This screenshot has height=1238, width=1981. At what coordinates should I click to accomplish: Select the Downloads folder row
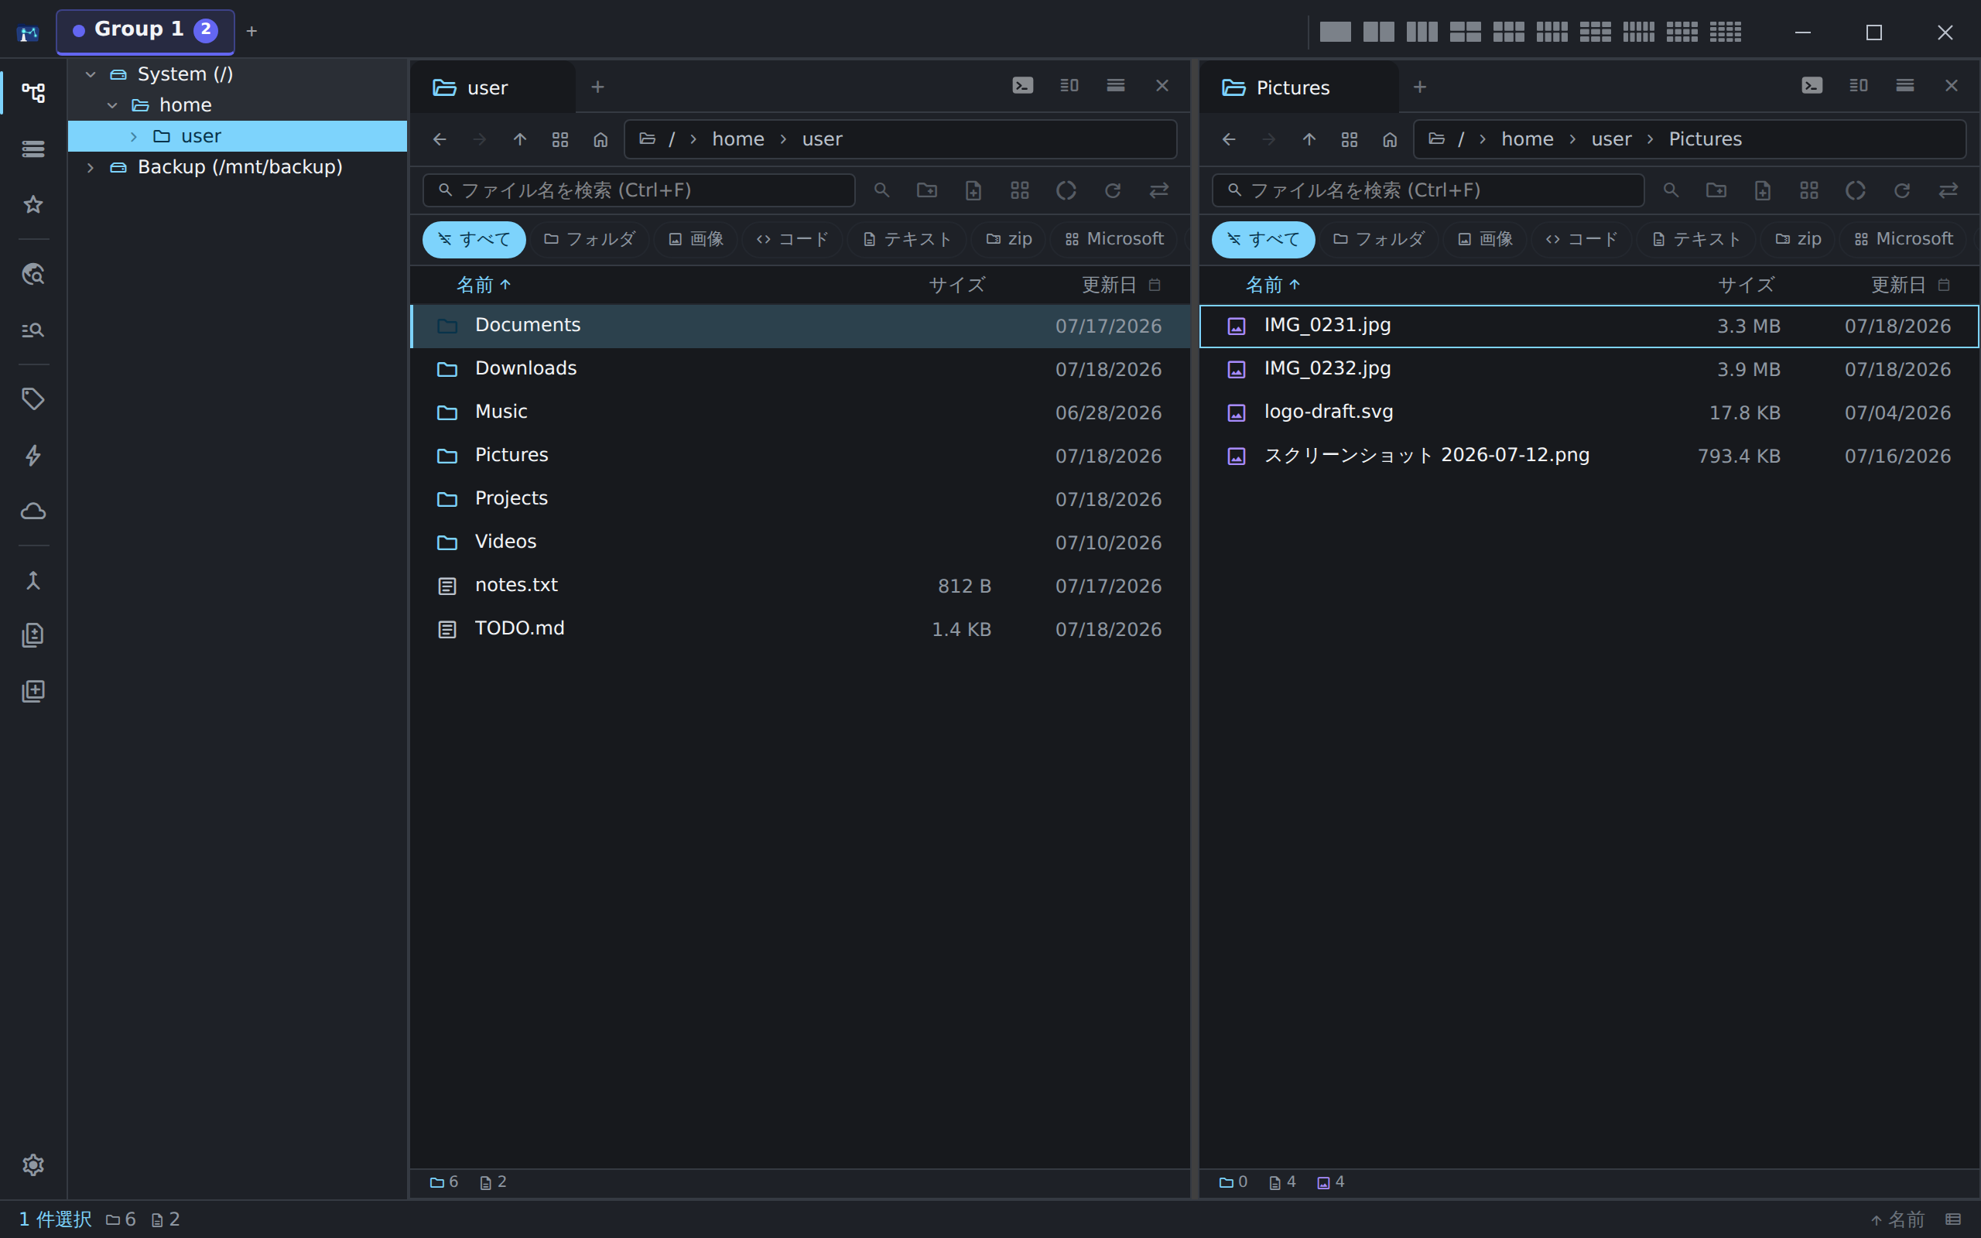coord(800,369)
